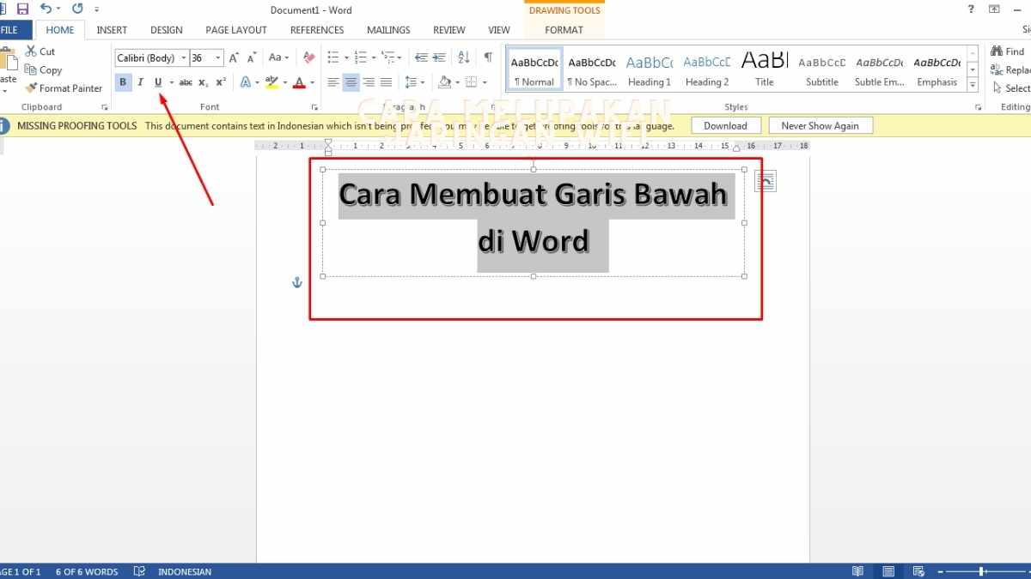
Task: Click INDONESIAN language in status bar
Action: 184,571
